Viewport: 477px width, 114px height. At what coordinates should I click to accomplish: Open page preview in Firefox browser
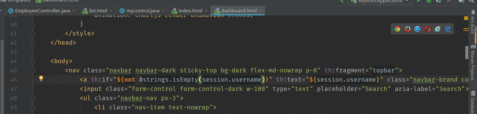[x=407, y=29]
